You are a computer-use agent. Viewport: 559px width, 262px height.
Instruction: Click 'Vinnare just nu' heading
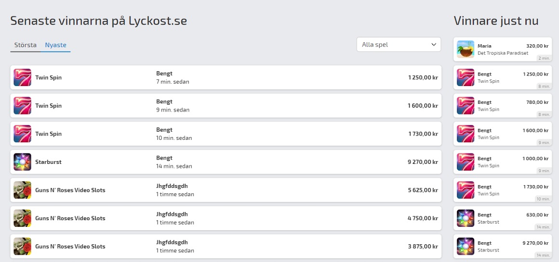[x=496, y=21]
